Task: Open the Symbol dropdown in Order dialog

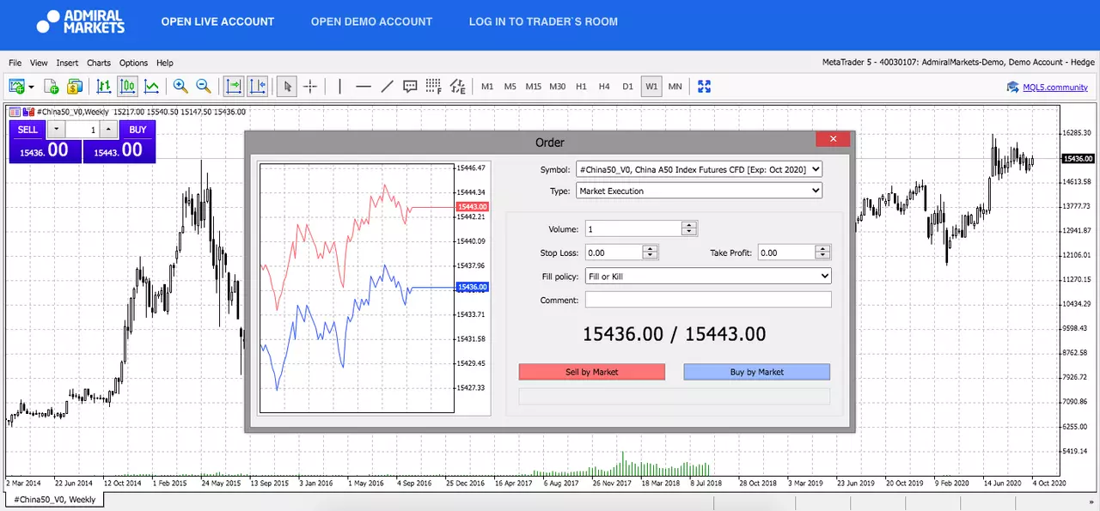Action: 700,169
